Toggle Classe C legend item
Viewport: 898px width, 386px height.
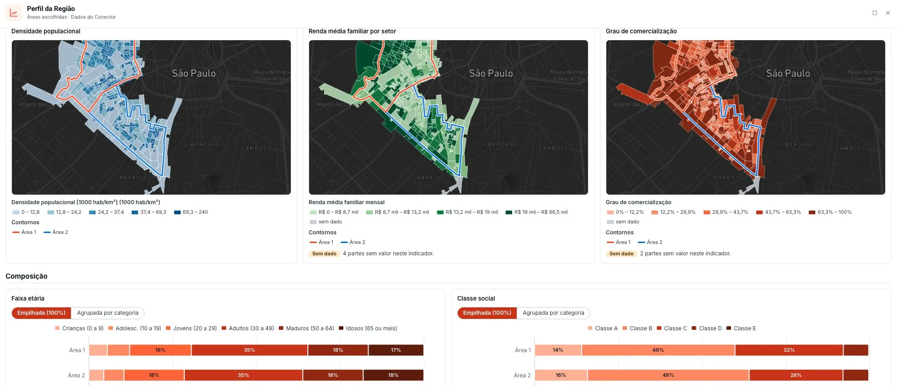(672, 328)
